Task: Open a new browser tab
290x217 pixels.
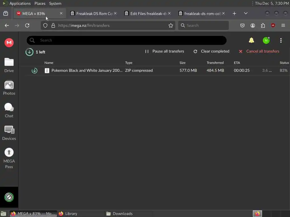Action: pyautogui.click(x=234, y=14)
